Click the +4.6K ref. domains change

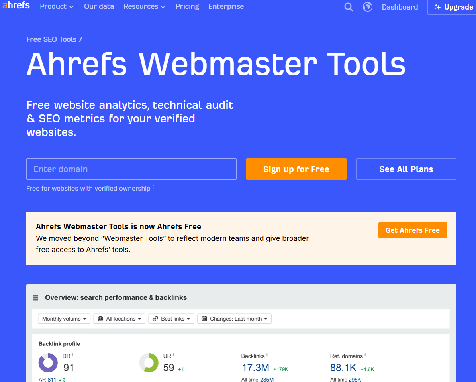click(x=367, y=369)
